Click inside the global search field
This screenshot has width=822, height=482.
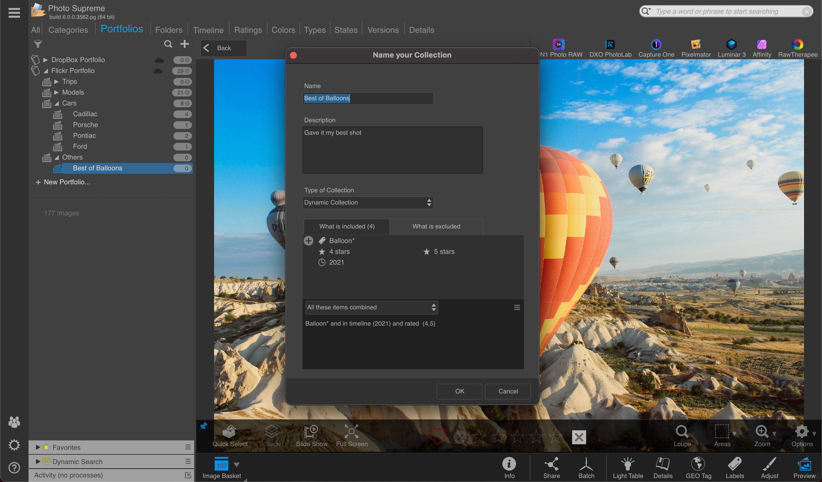(718, 11)
